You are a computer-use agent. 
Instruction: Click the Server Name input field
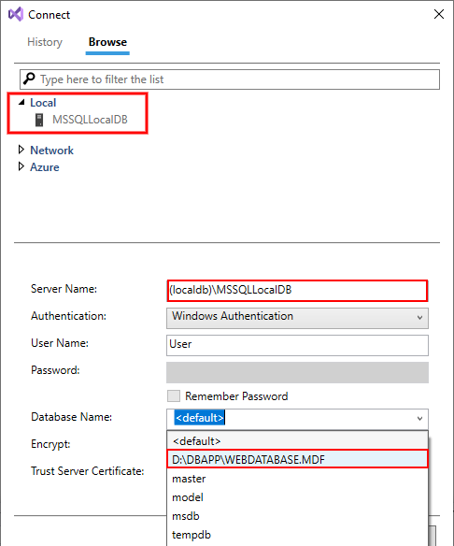point(297,291)
